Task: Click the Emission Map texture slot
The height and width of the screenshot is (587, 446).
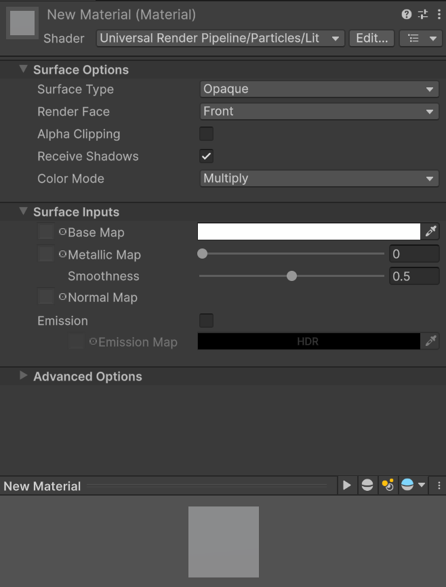Action: 76,341
